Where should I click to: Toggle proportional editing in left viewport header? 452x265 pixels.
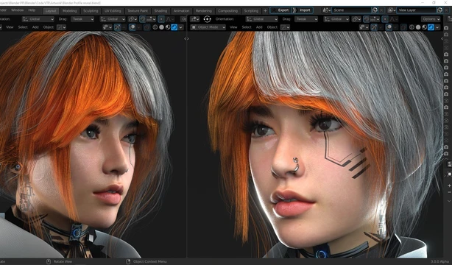point(161,19)
